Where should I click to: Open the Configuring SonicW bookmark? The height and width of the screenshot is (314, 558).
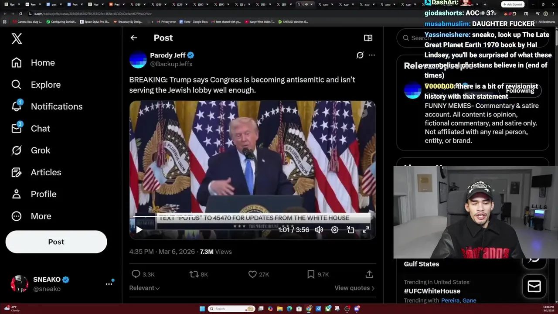tap(61, 21)
